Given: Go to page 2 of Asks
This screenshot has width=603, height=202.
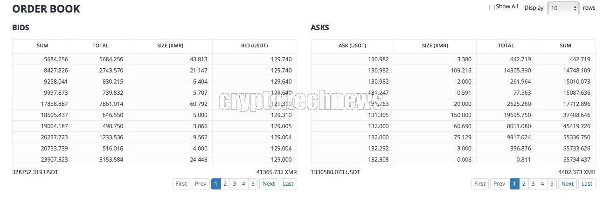Looking at the screenshot, I should [523, 184].
